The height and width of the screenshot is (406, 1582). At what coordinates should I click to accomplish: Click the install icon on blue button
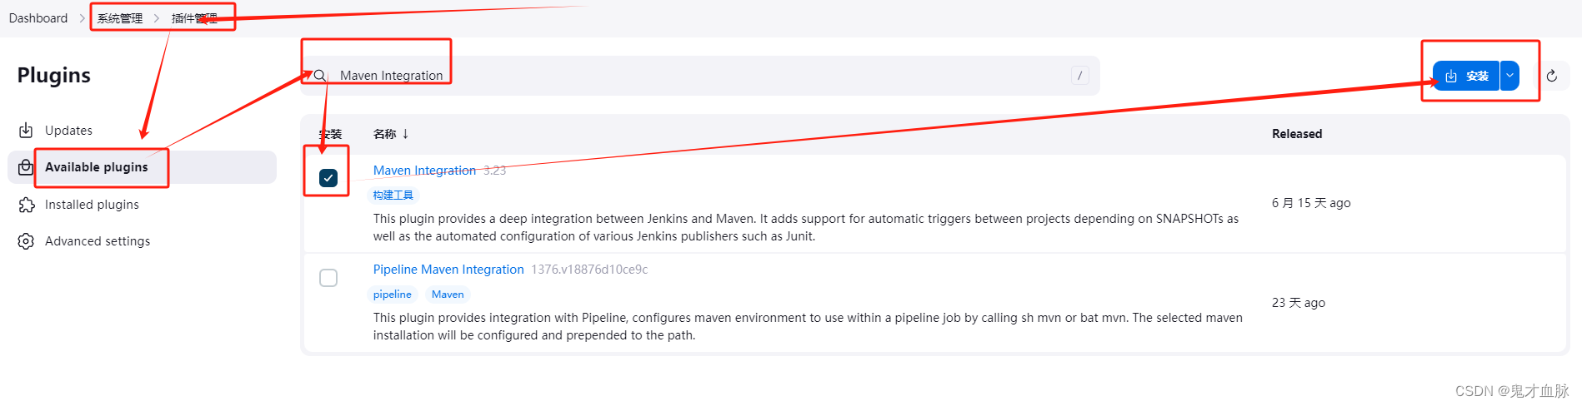(x=1451, y=76)
